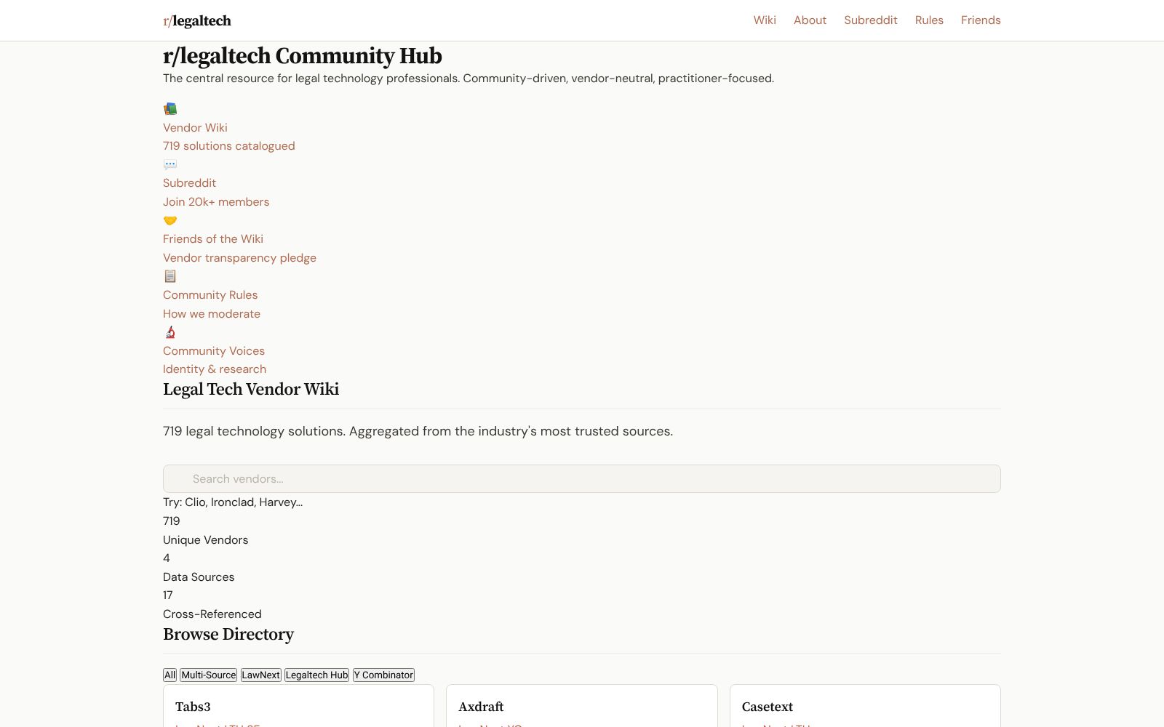1164x727 pixels.
Task: Switch to the Wiki nav tab
Action: [764, 20]
